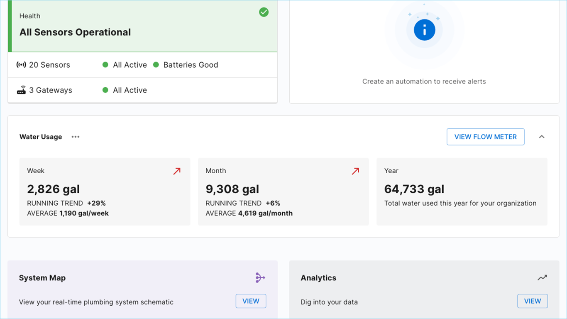
Task: Click green dot beside gateways All Active
Action: [105, 90]
